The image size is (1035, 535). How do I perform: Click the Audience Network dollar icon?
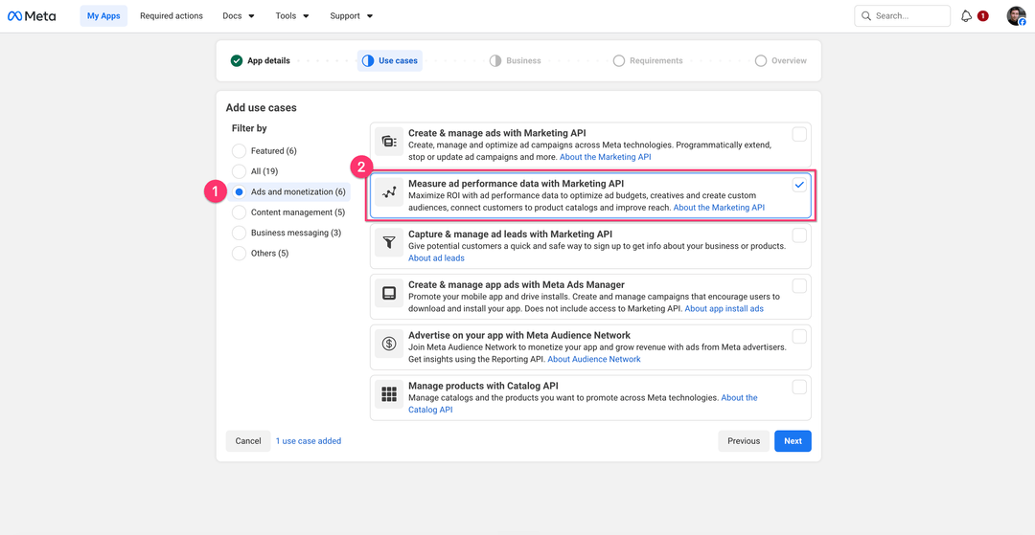[x=389, y=344]
